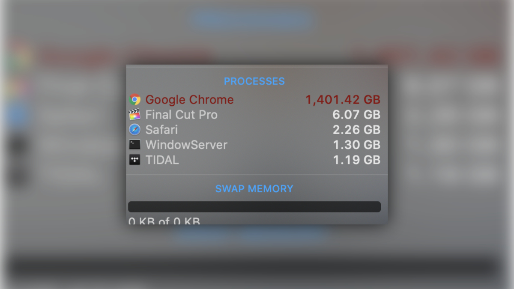
Task: Click Safari's 2.26 GB memory value
Action: [x=356, y=130]
